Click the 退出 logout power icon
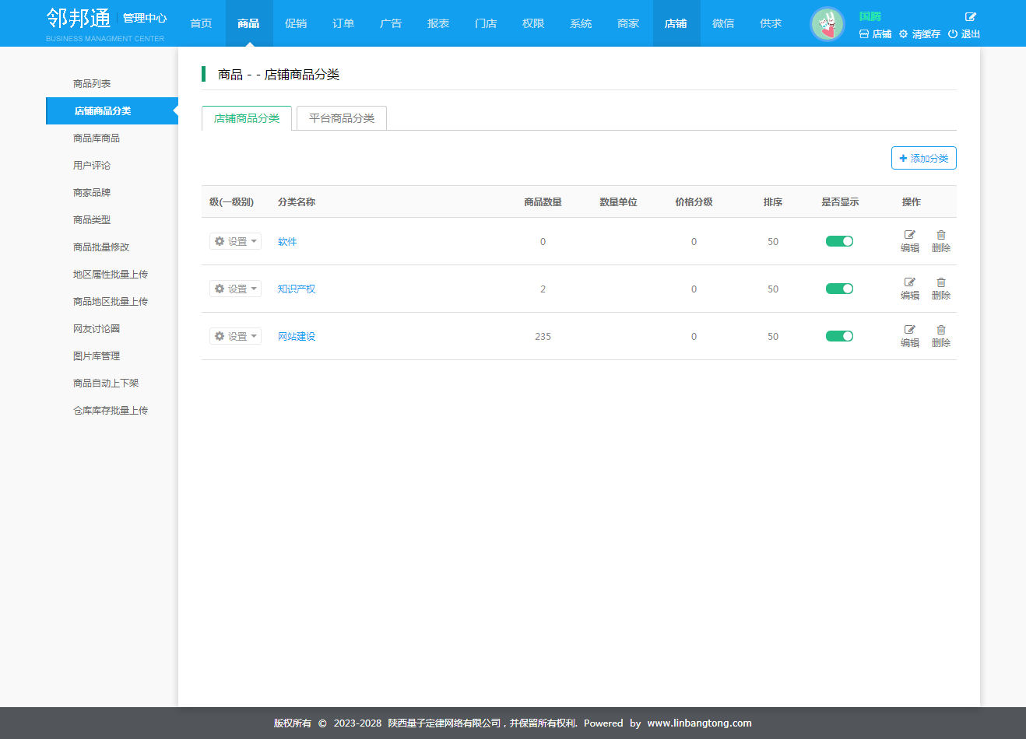Image resolution: width=1026 pixels, height=739 pixels. [953, 34]
